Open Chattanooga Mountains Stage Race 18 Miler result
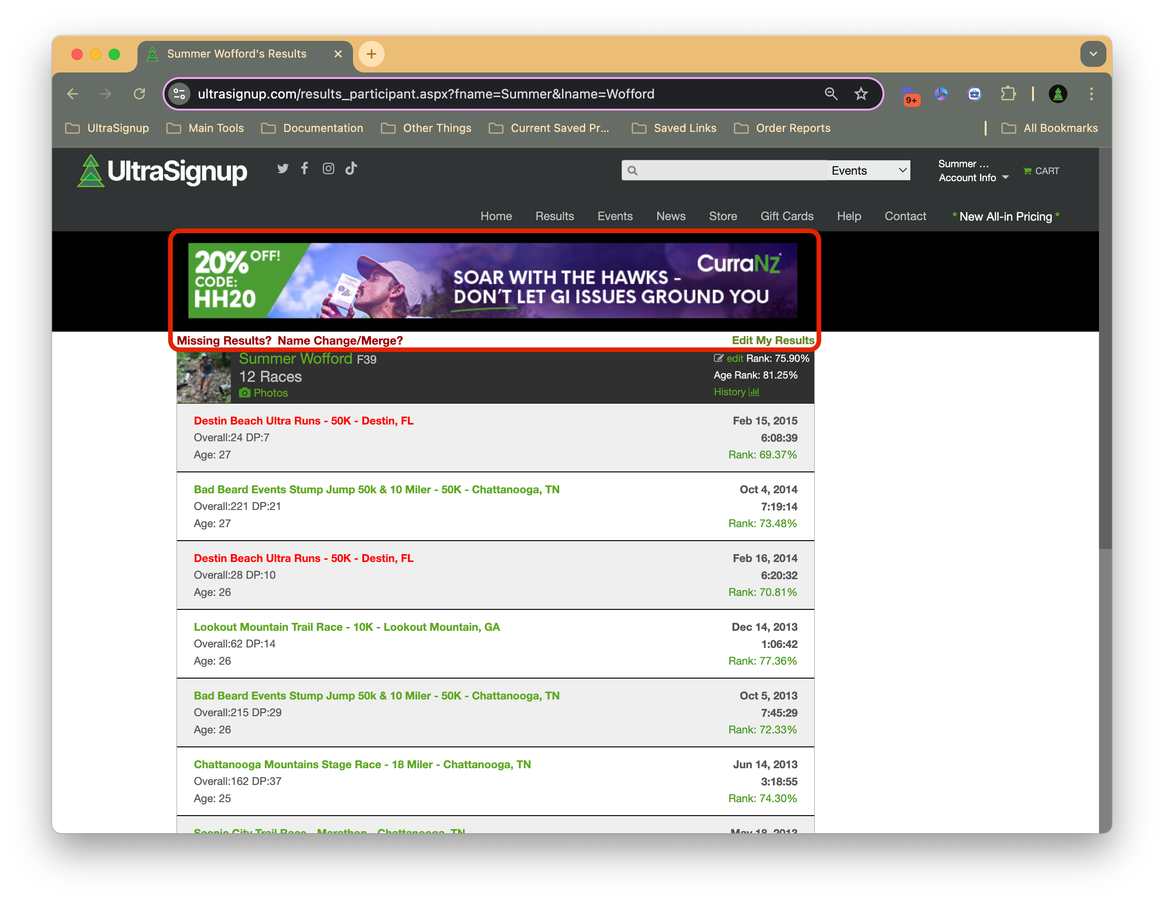This screenshot has height=902, width=1164. (362, 765)
